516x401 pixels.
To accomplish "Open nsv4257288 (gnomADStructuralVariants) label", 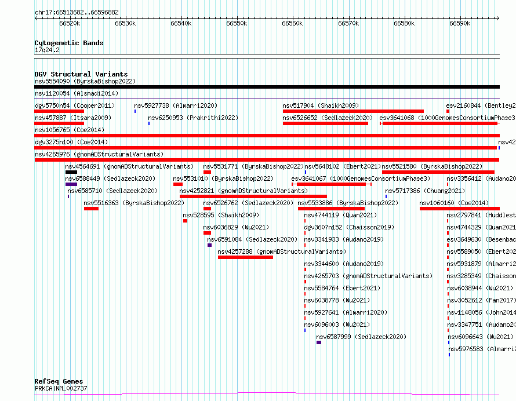I will (x=282, y=251).
